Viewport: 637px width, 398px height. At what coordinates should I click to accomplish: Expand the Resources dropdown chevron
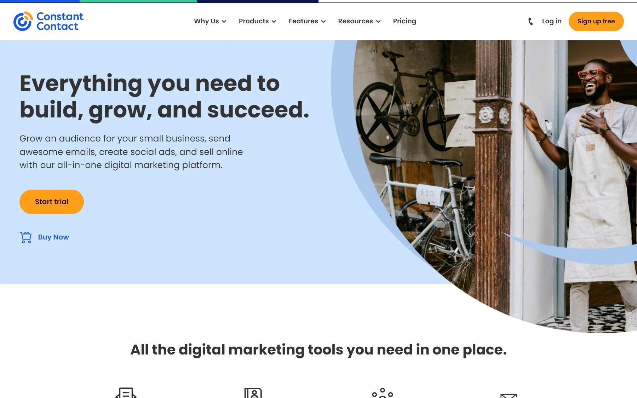pyautogui.click(x=378, y=22)
